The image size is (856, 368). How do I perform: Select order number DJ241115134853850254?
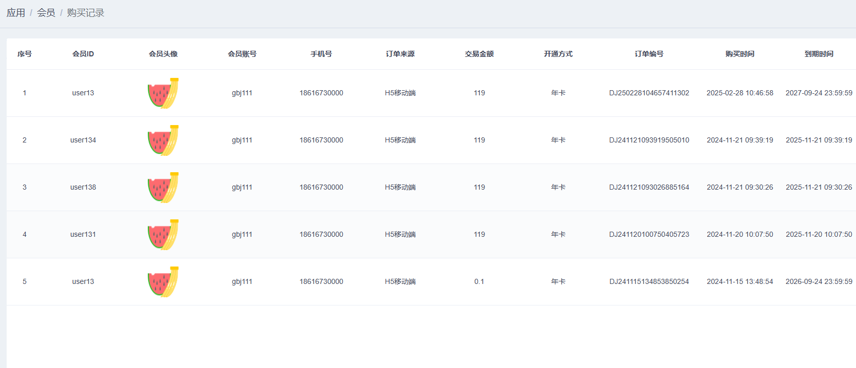pyautogui.click(x=649, y=281)
